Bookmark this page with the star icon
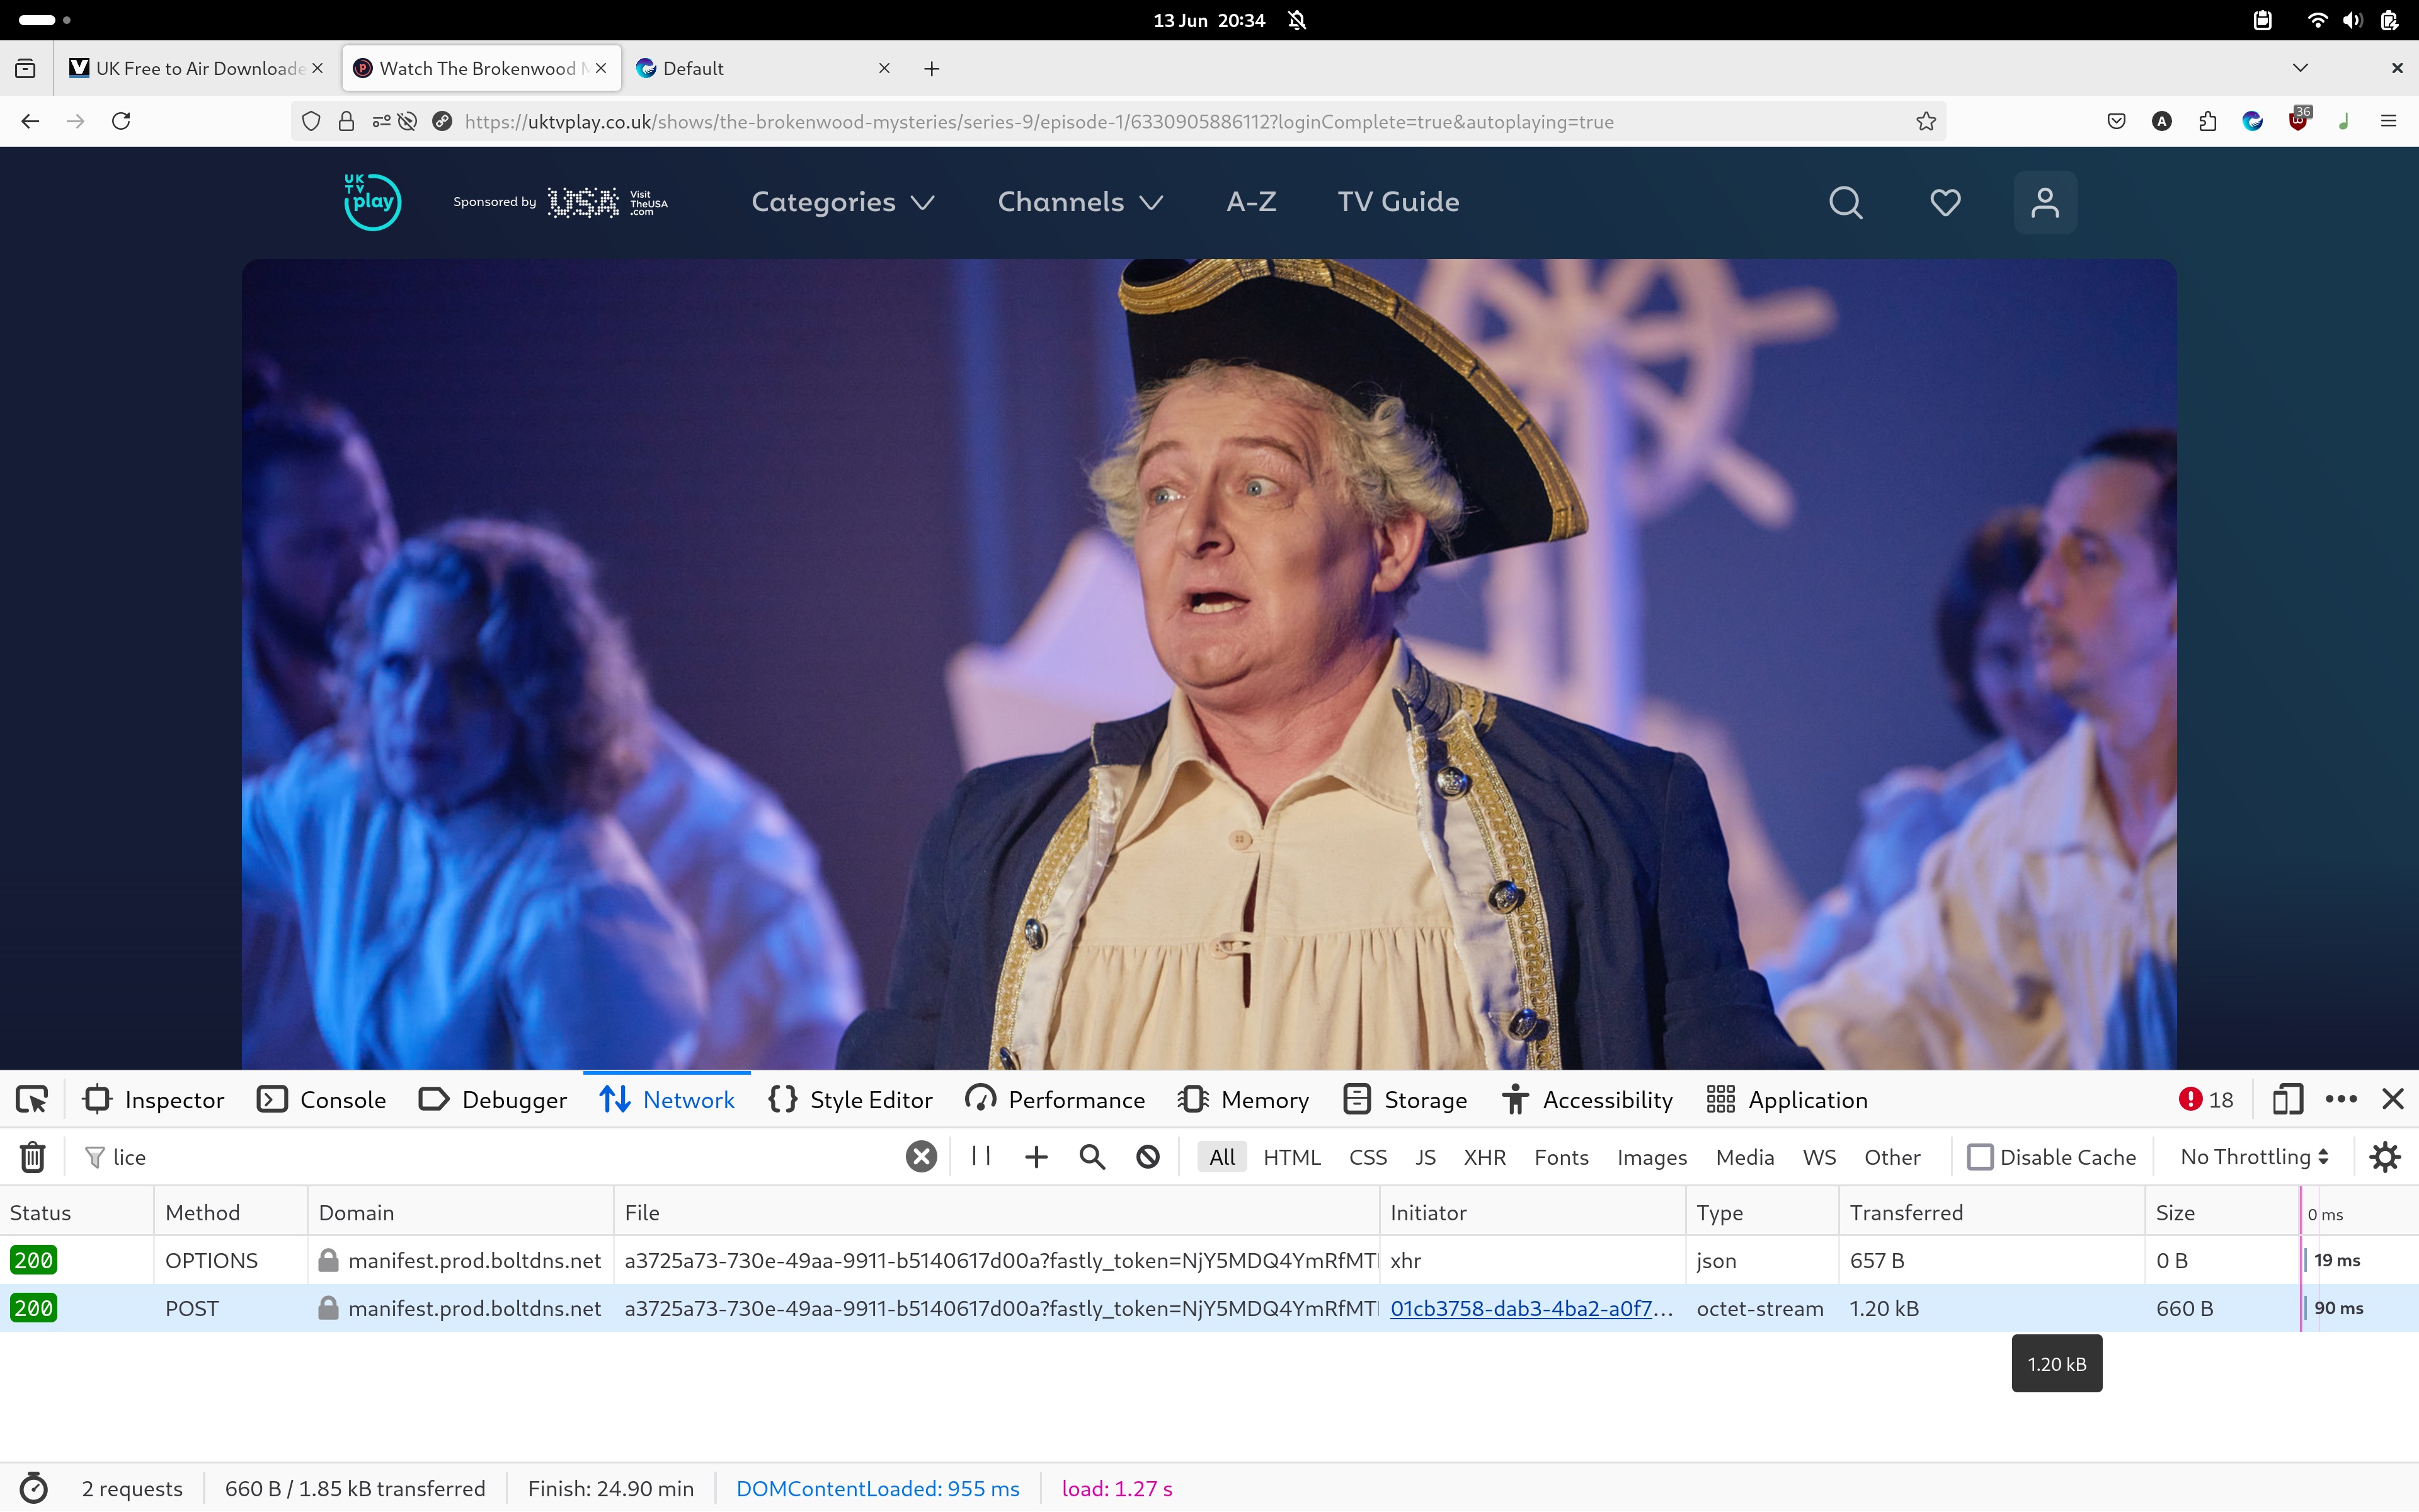 (1926, 121)
